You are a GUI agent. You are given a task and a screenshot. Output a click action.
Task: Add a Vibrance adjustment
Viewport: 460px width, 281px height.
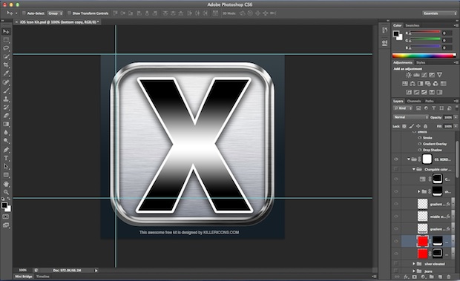439,75
